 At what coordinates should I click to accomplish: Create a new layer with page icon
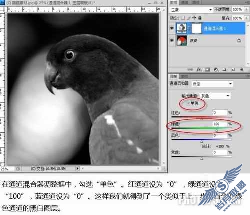click(233, 69)
